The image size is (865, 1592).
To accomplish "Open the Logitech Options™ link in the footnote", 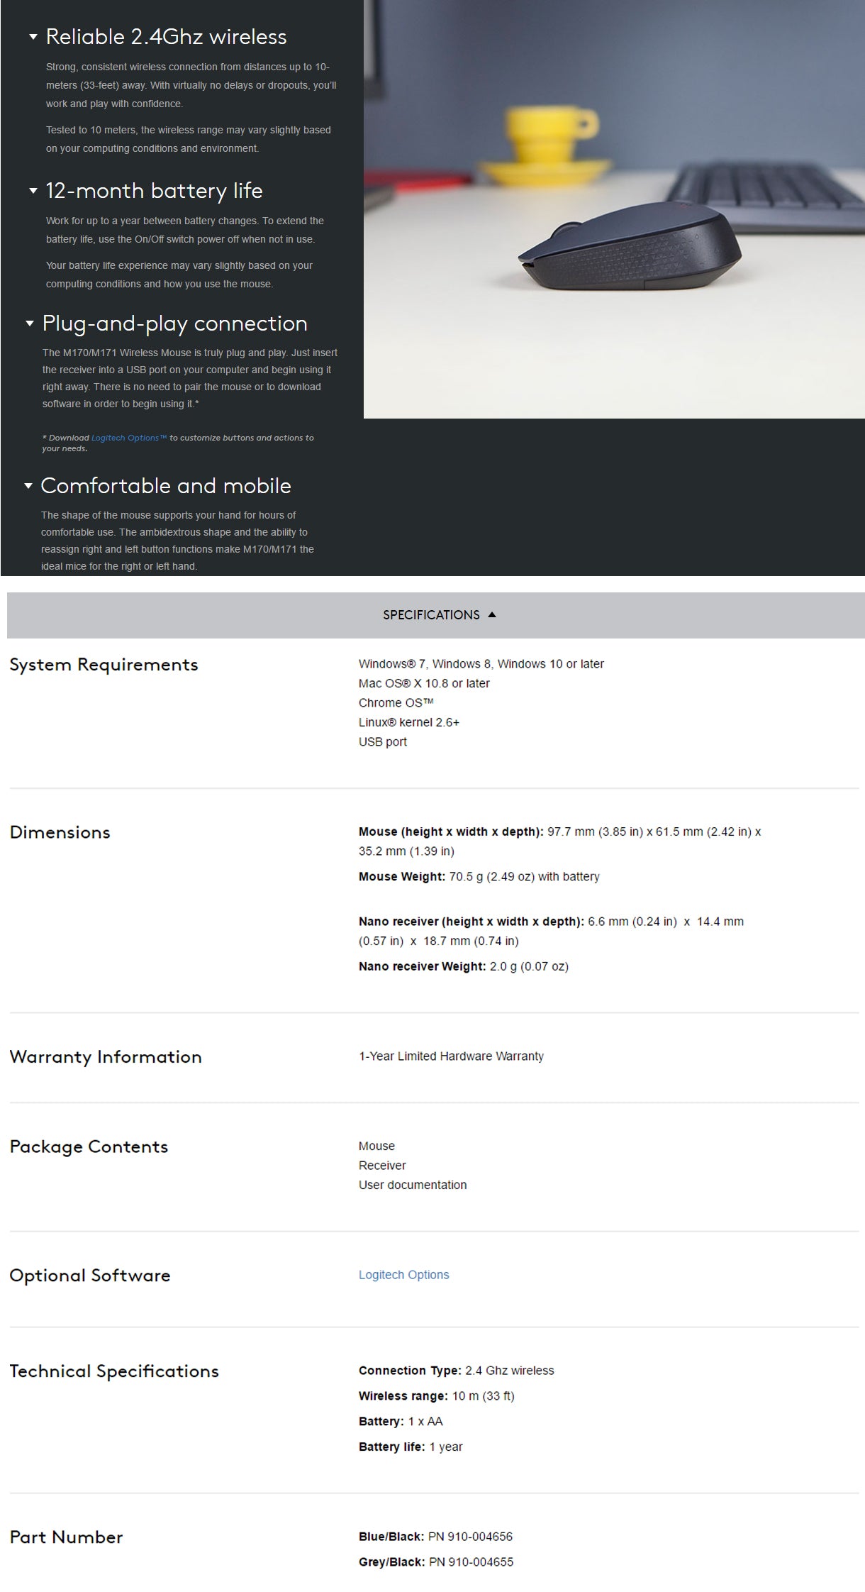I will pos(129,438).
